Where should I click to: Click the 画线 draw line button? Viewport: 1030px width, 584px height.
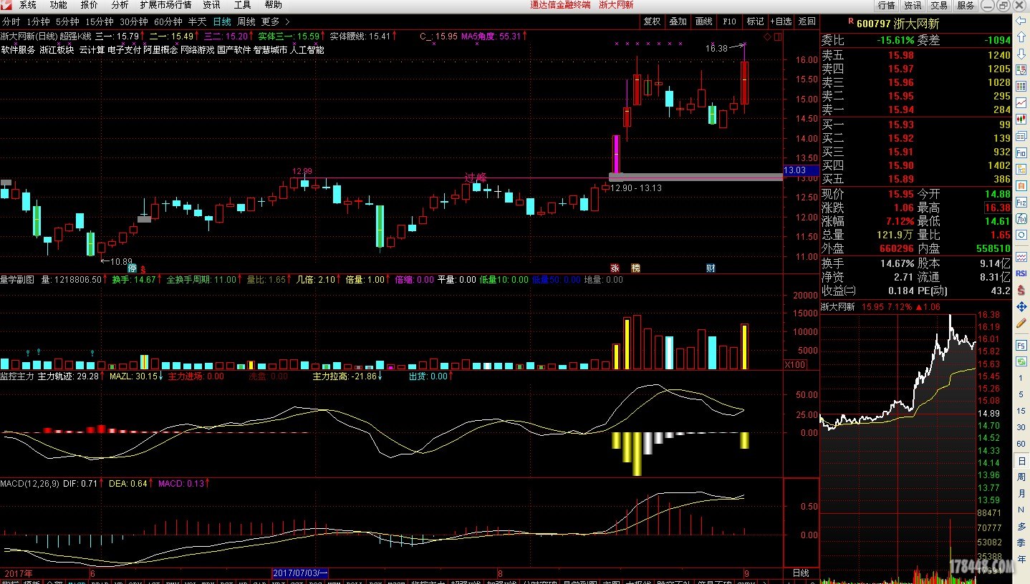click(x=704, y=21)
